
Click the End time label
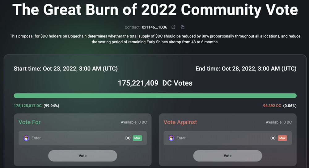[x=246, y=69]
